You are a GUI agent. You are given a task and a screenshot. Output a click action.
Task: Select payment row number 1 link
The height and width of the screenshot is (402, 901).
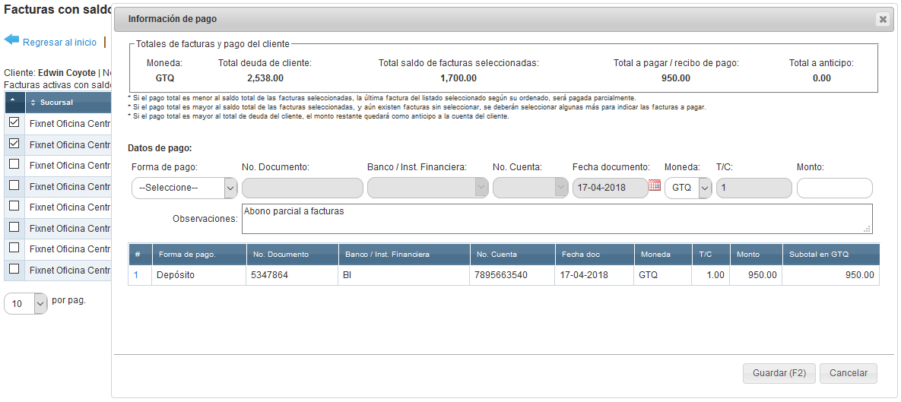click(137, 275)
